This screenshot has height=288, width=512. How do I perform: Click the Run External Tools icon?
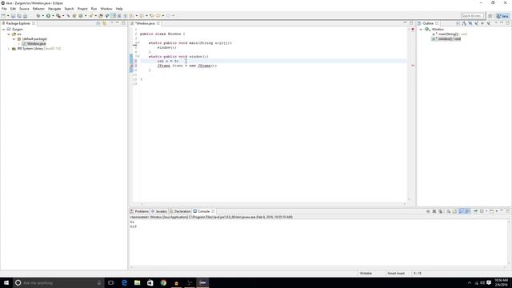(58, 16)
